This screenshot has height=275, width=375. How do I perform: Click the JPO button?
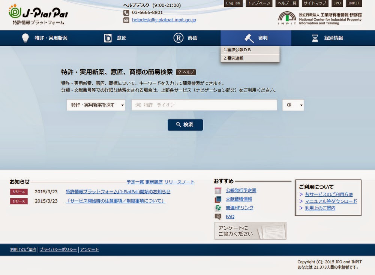(337, 3)
